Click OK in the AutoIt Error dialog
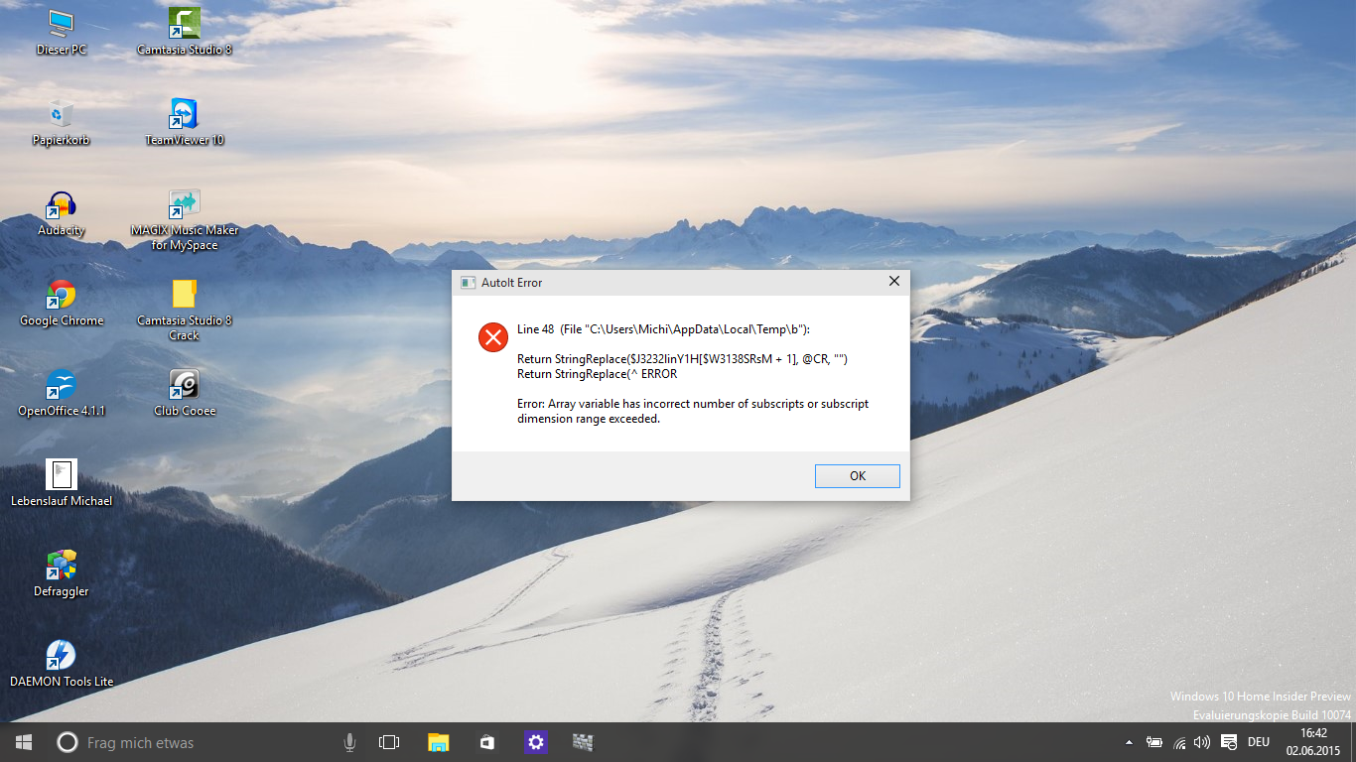The width and height of the screenshot is (1356, 762). point(858,476)
